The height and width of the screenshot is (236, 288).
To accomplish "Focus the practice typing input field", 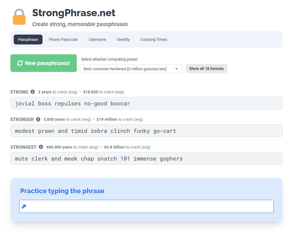I will [x=146, y=206].
